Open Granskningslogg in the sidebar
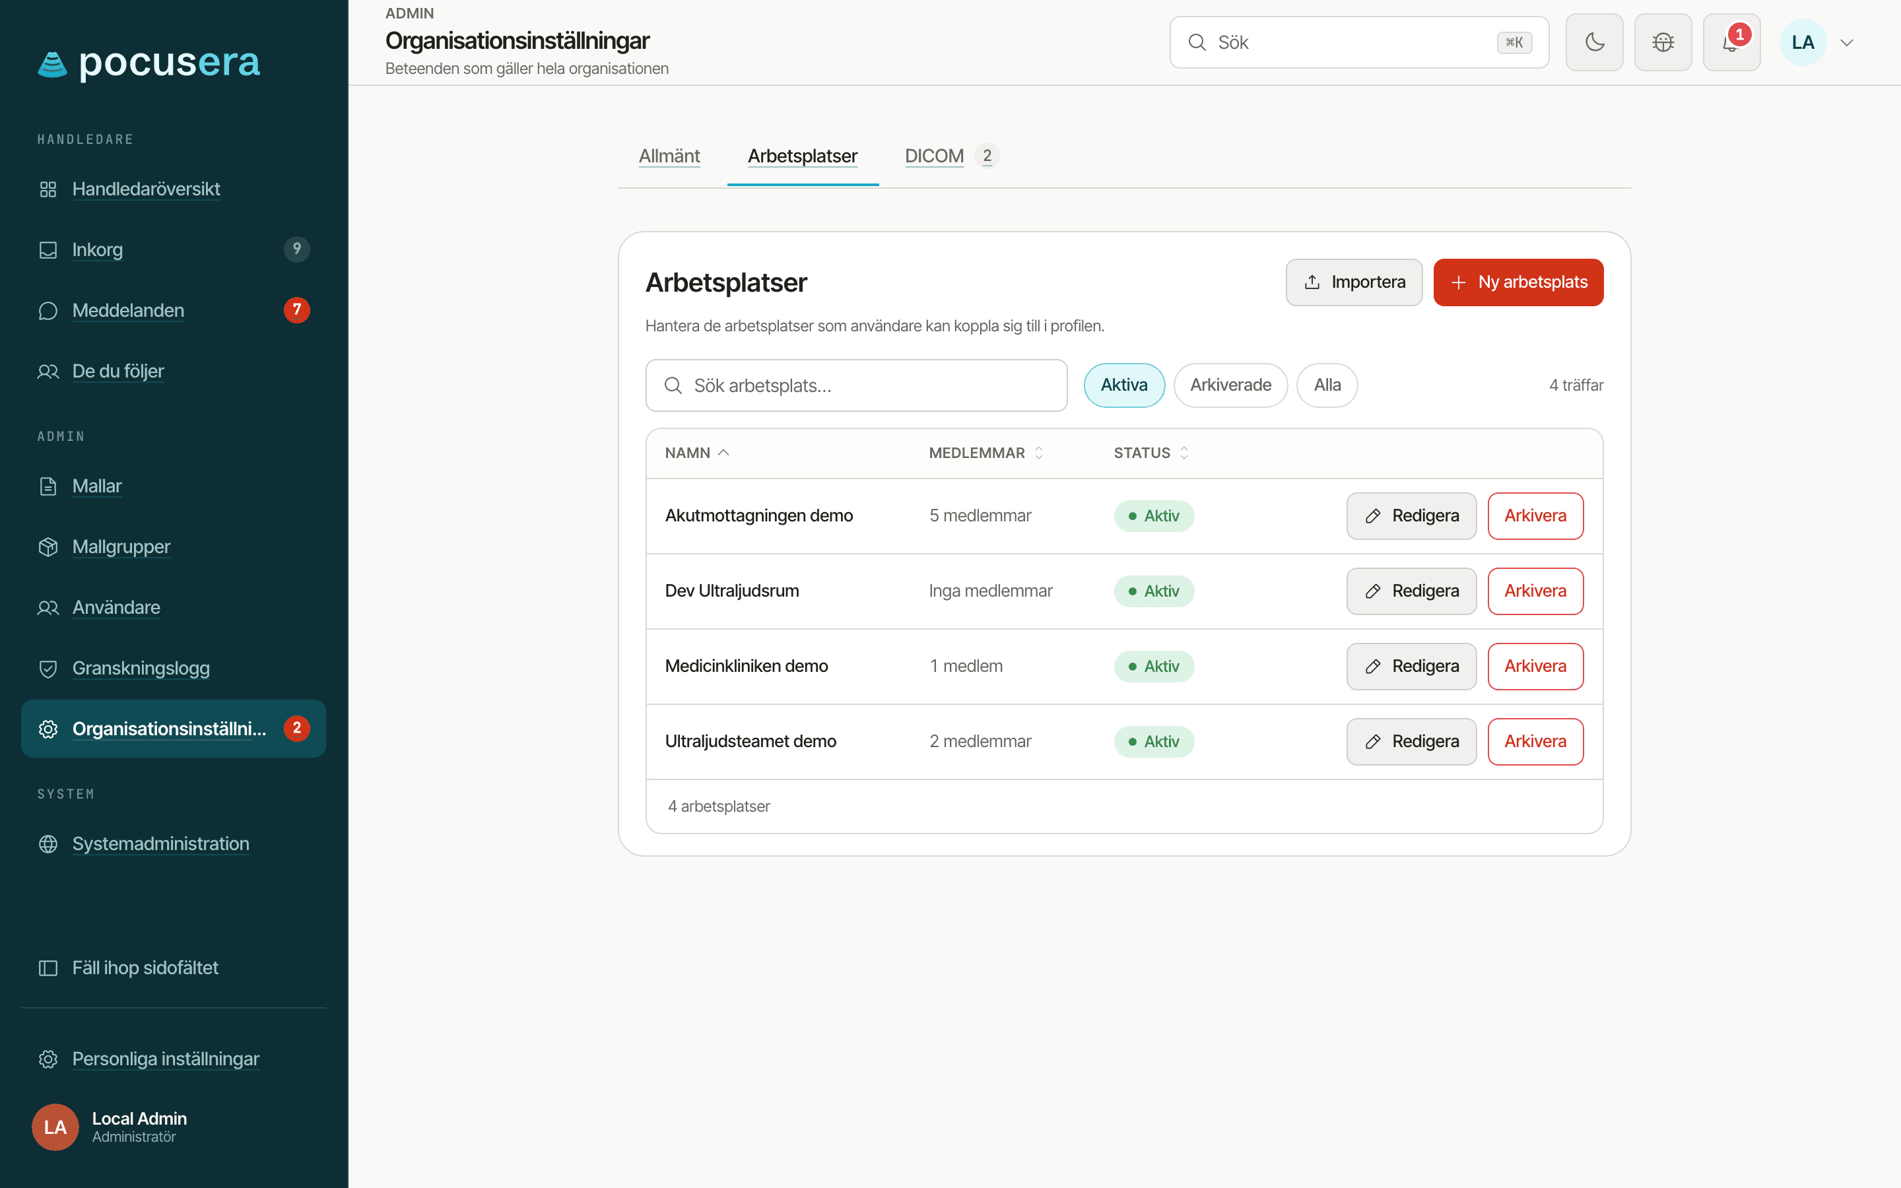 point(174,668)
